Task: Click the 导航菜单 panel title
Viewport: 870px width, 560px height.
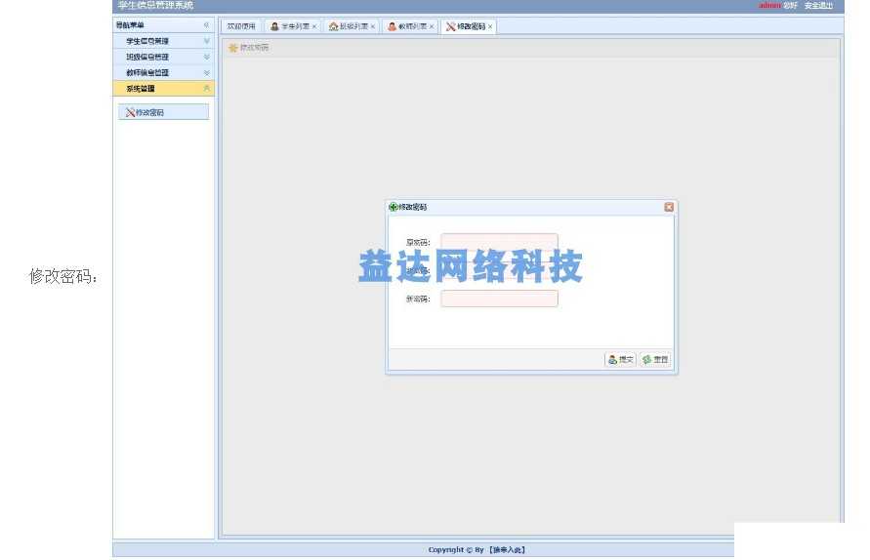Action: pos(130,25)
